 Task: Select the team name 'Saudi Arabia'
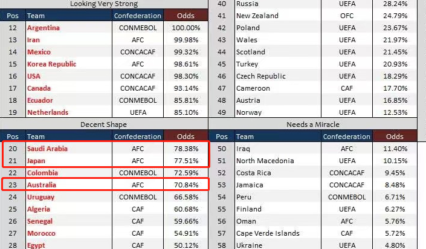47,149
